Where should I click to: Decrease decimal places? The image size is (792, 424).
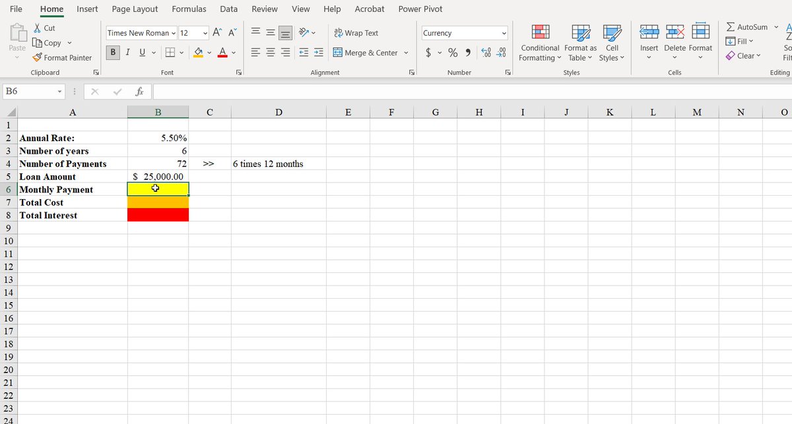pos(501,52)
